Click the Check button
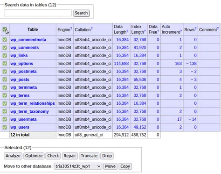 (53, 156)
